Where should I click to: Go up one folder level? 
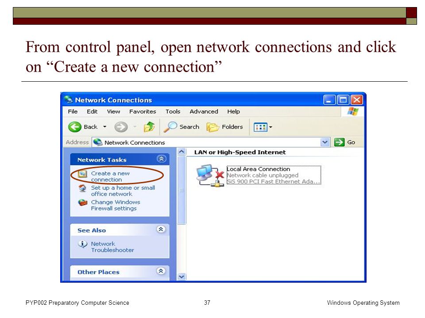pyautogui.click(x=149, y=127)
